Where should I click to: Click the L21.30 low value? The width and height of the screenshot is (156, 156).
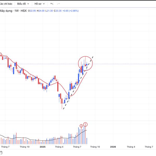tap(49, 11)
